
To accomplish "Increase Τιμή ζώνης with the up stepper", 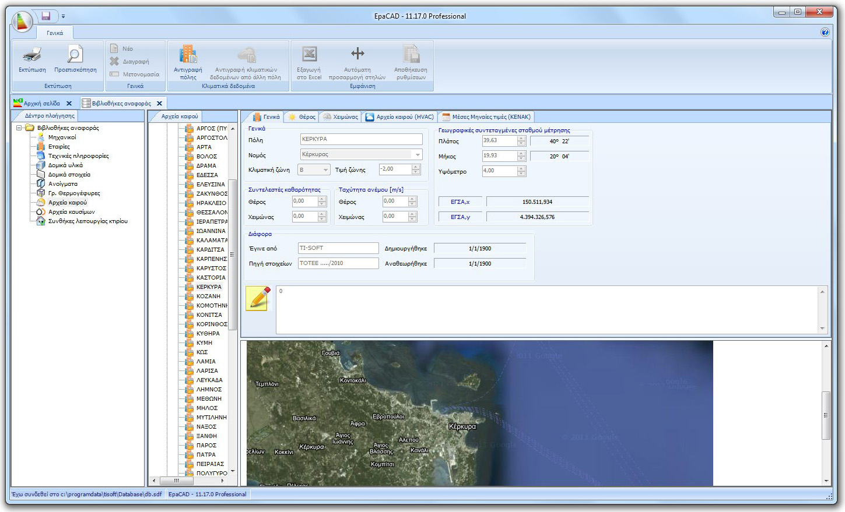I will [416, 166].
